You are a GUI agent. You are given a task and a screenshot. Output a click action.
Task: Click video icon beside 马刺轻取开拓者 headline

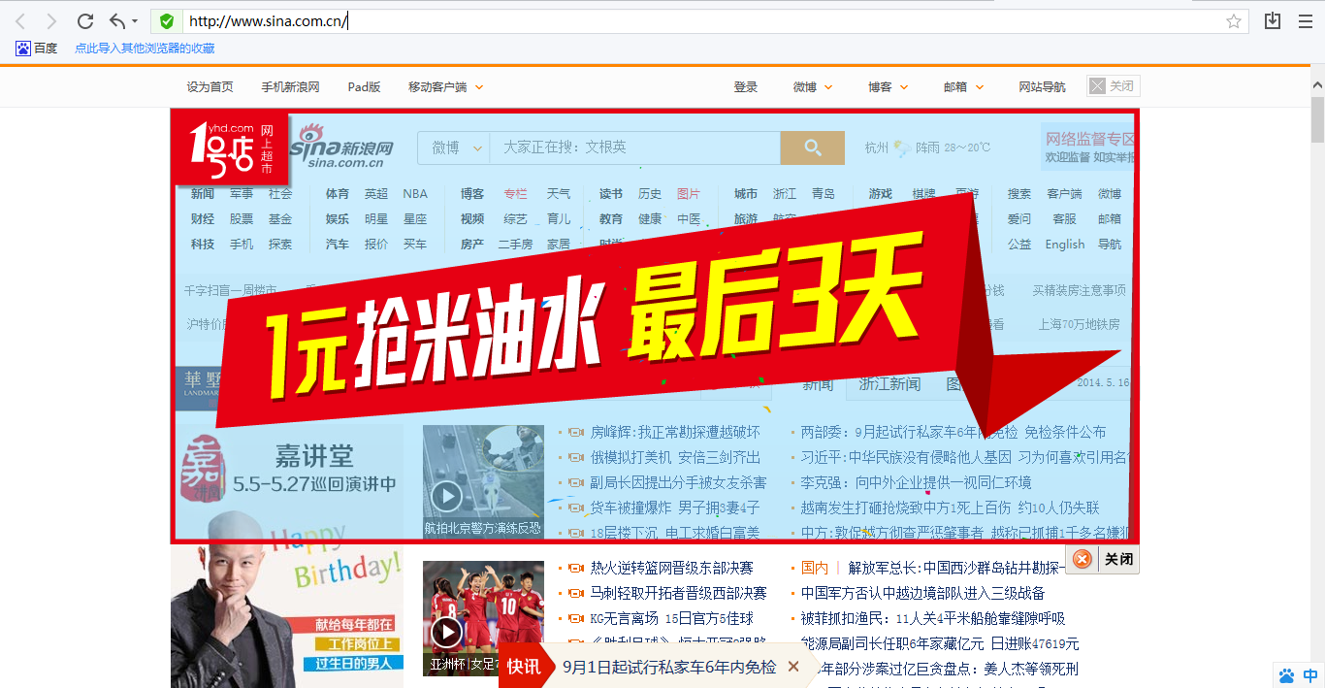pos(576,593)
